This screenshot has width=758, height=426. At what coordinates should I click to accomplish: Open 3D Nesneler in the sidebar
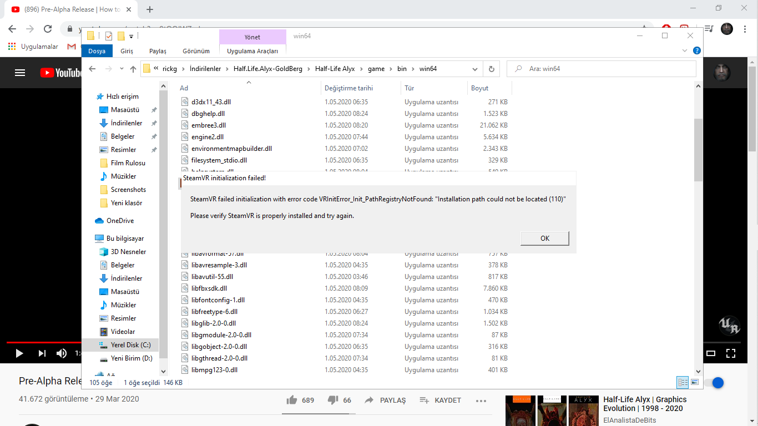[x=128, y=252]
